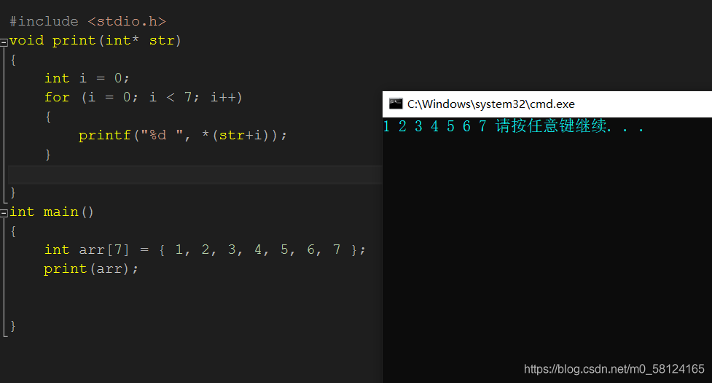Click the cmd.exe console window icon
The height and width of the screenshot is (383, 712).
click(x=396, y=104)
